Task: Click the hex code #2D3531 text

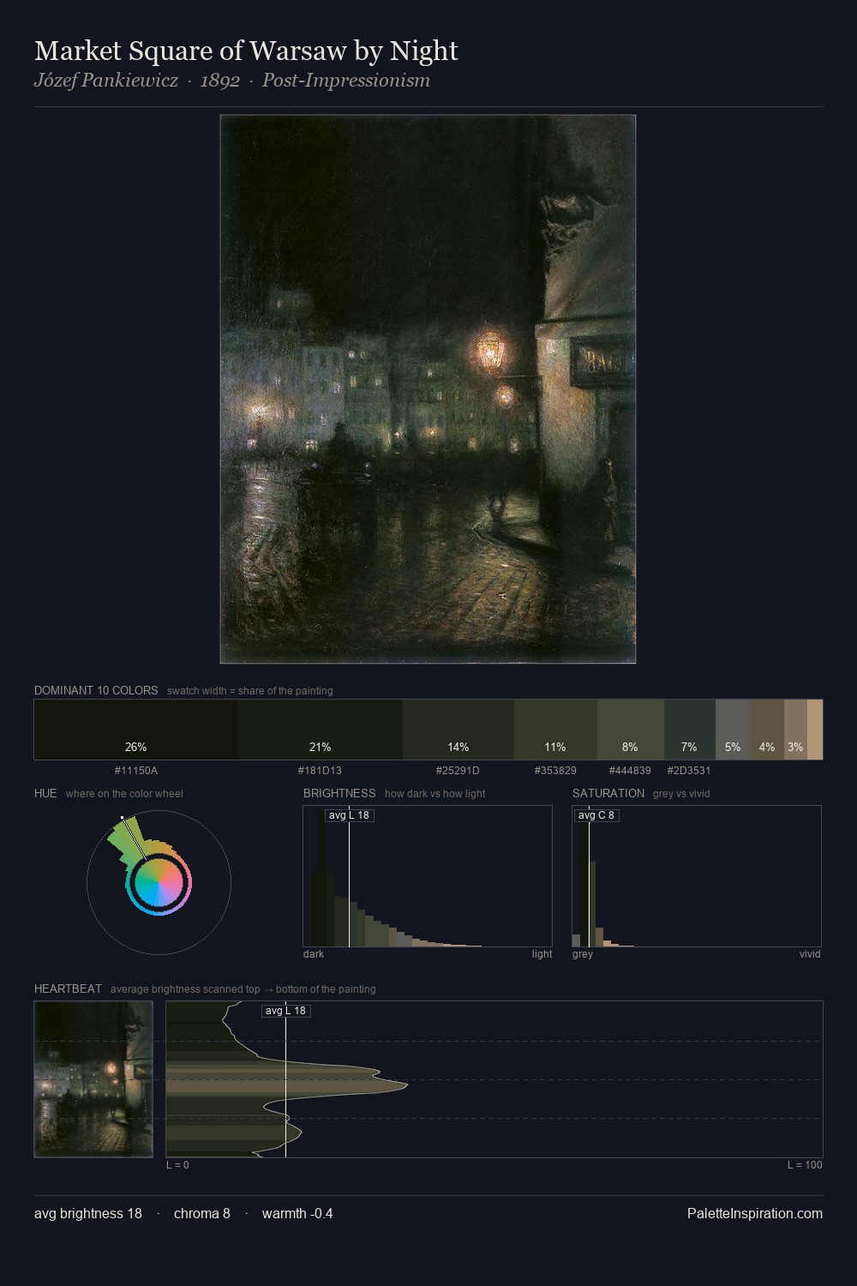Action: [x=689, y=771]
